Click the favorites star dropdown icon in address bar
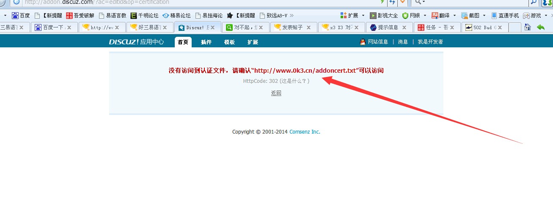The height and width of the screenshot is (208, 553). coord(402,2)
